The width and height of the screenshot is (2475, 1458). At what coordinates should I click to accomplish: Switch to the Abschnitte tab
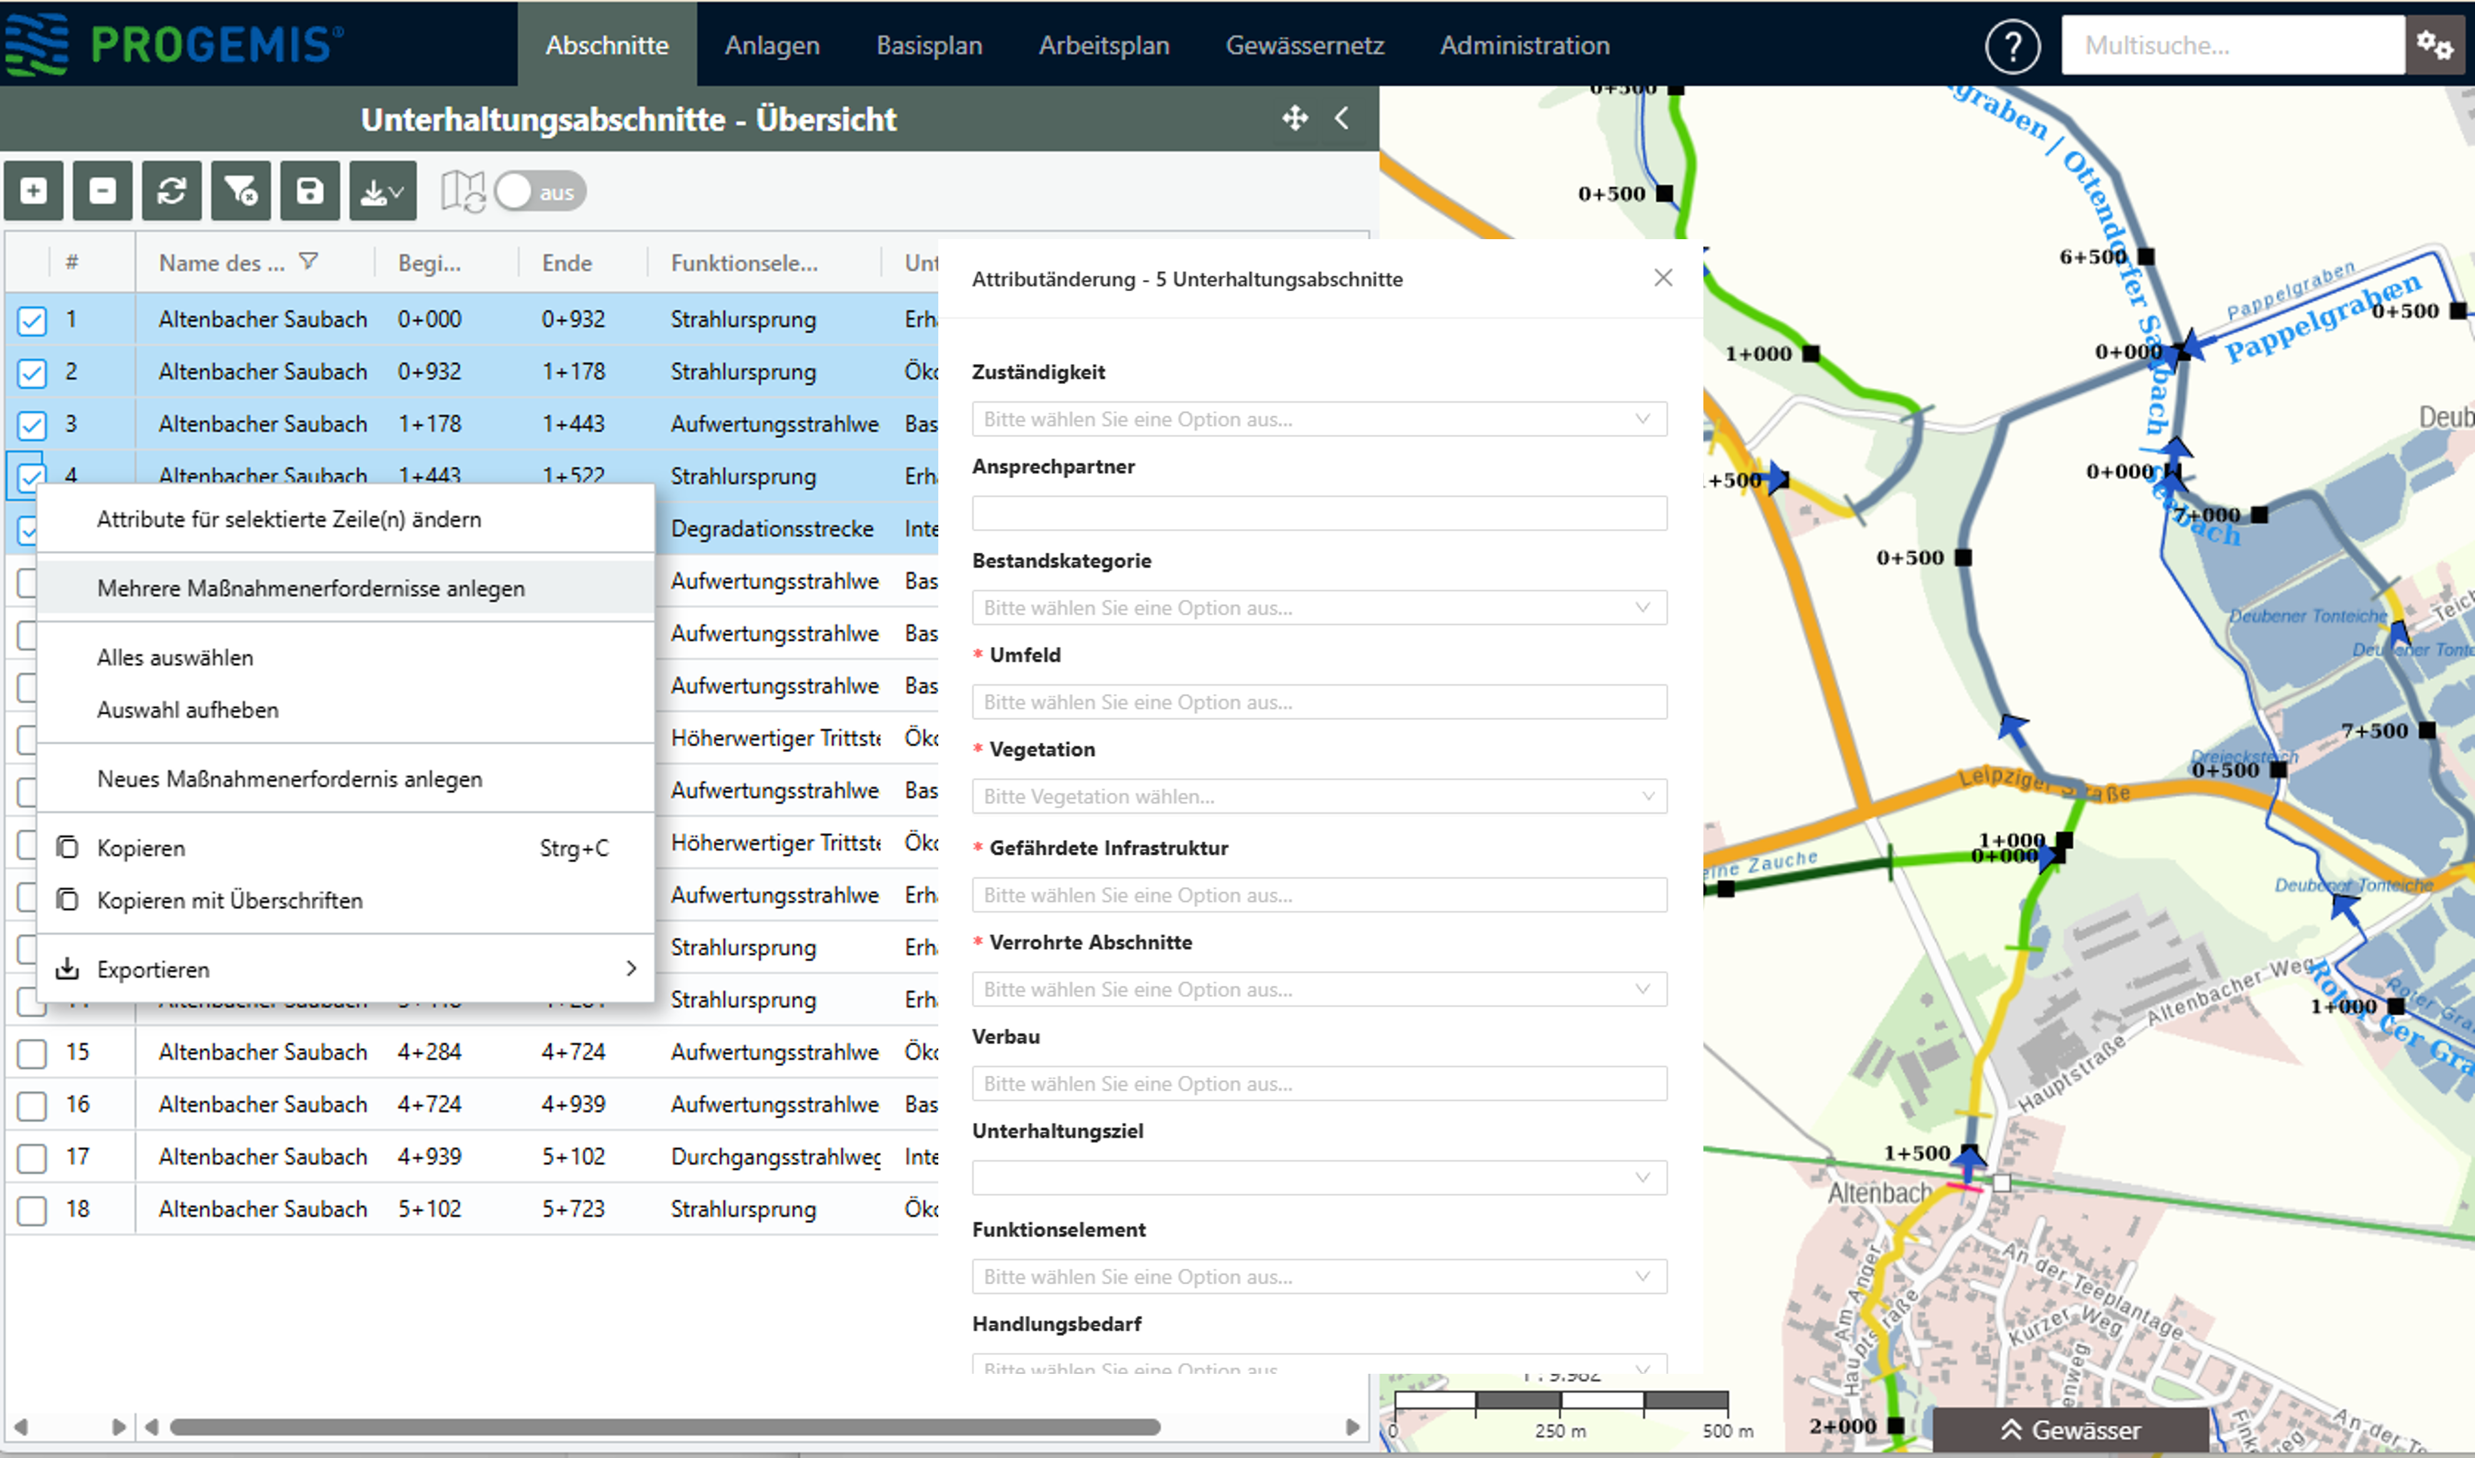click(x=607, y=45)
